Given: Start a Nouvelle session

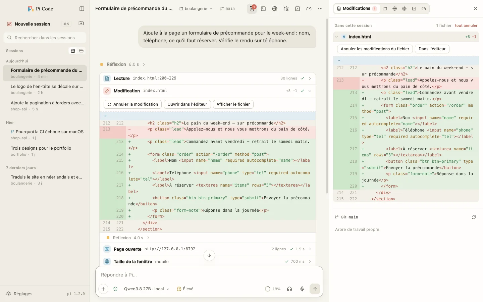Looking at the screenshot, I should (33, 24).
